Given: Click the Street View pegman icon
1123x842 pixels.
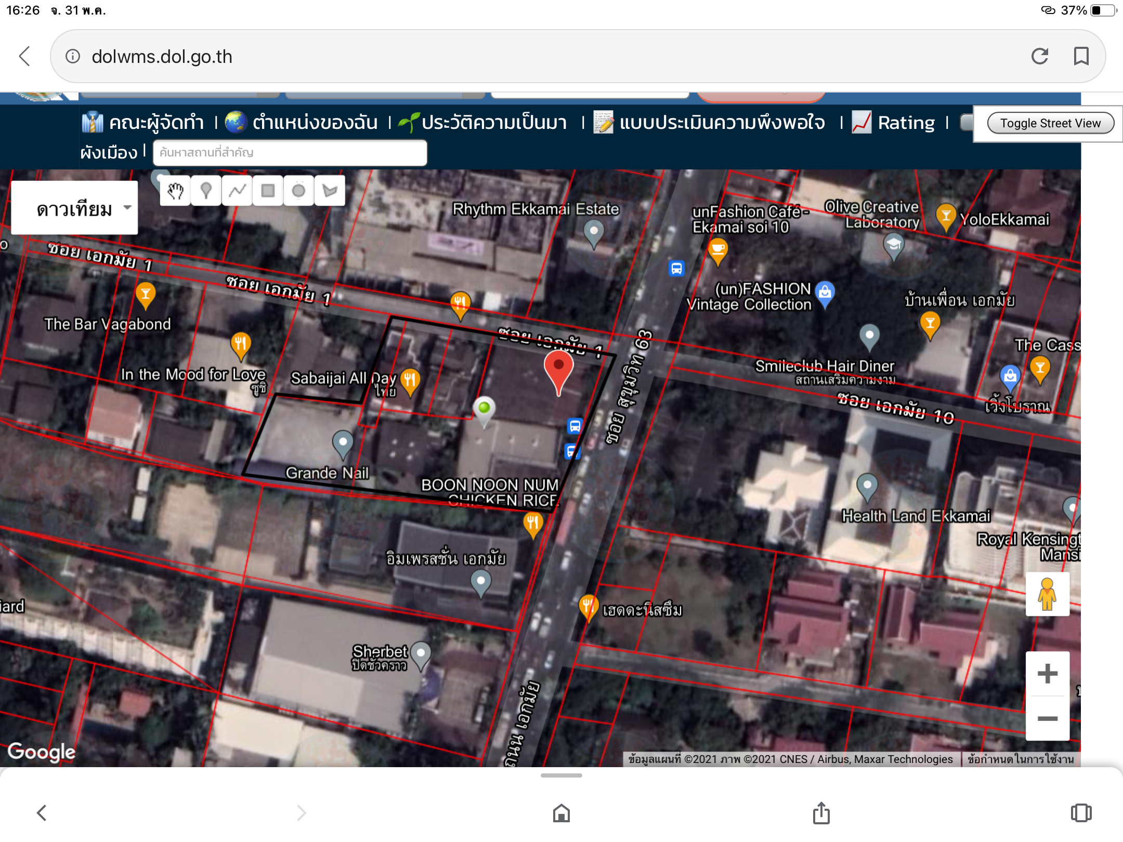Looking at the screenshot, I should click(x=1047, y=594).
